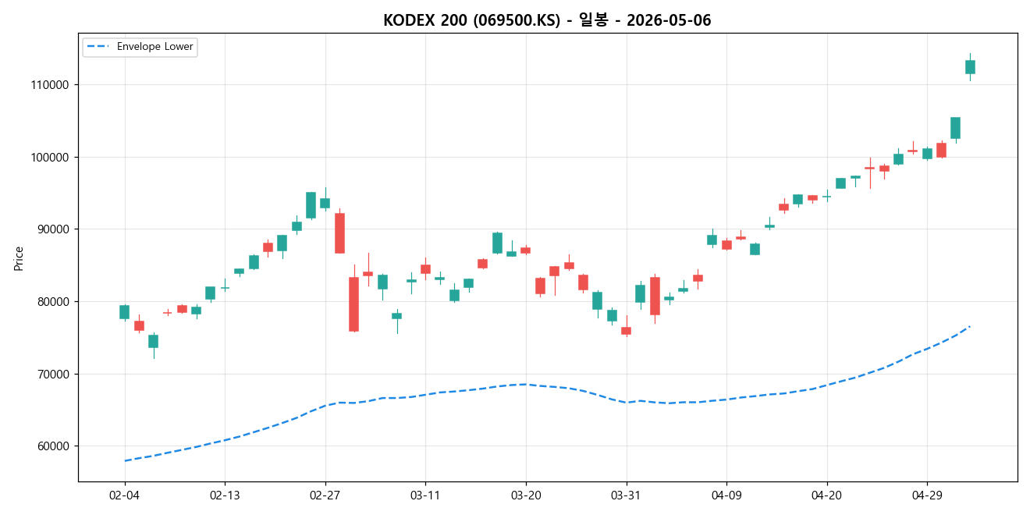Click the 03-11 date label

coord(425,495)
